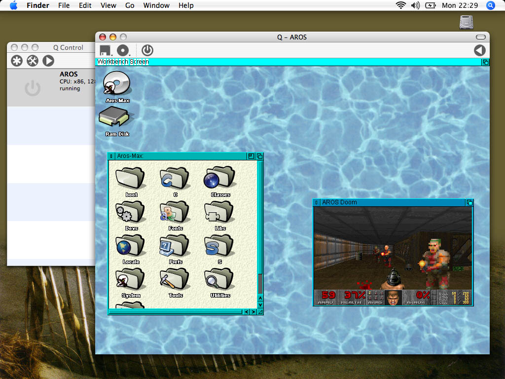The width and height of the screenshot is (505, 379).
Task: Open the View menu
Action: [108, 5]
